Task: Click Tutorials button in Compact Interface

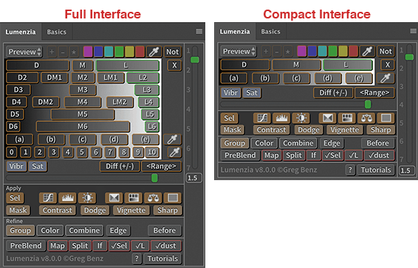Action: click(x=376, y=170)
